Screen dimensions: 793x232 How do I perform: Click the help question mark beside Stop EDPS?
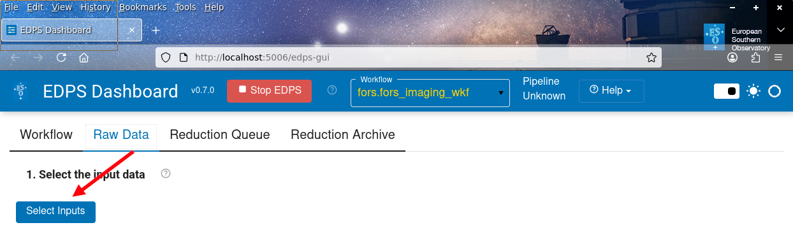(331, 90)
